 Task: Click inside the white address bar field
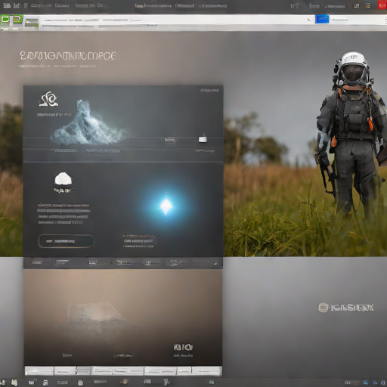pyautogui.click(x=176, y=20)
